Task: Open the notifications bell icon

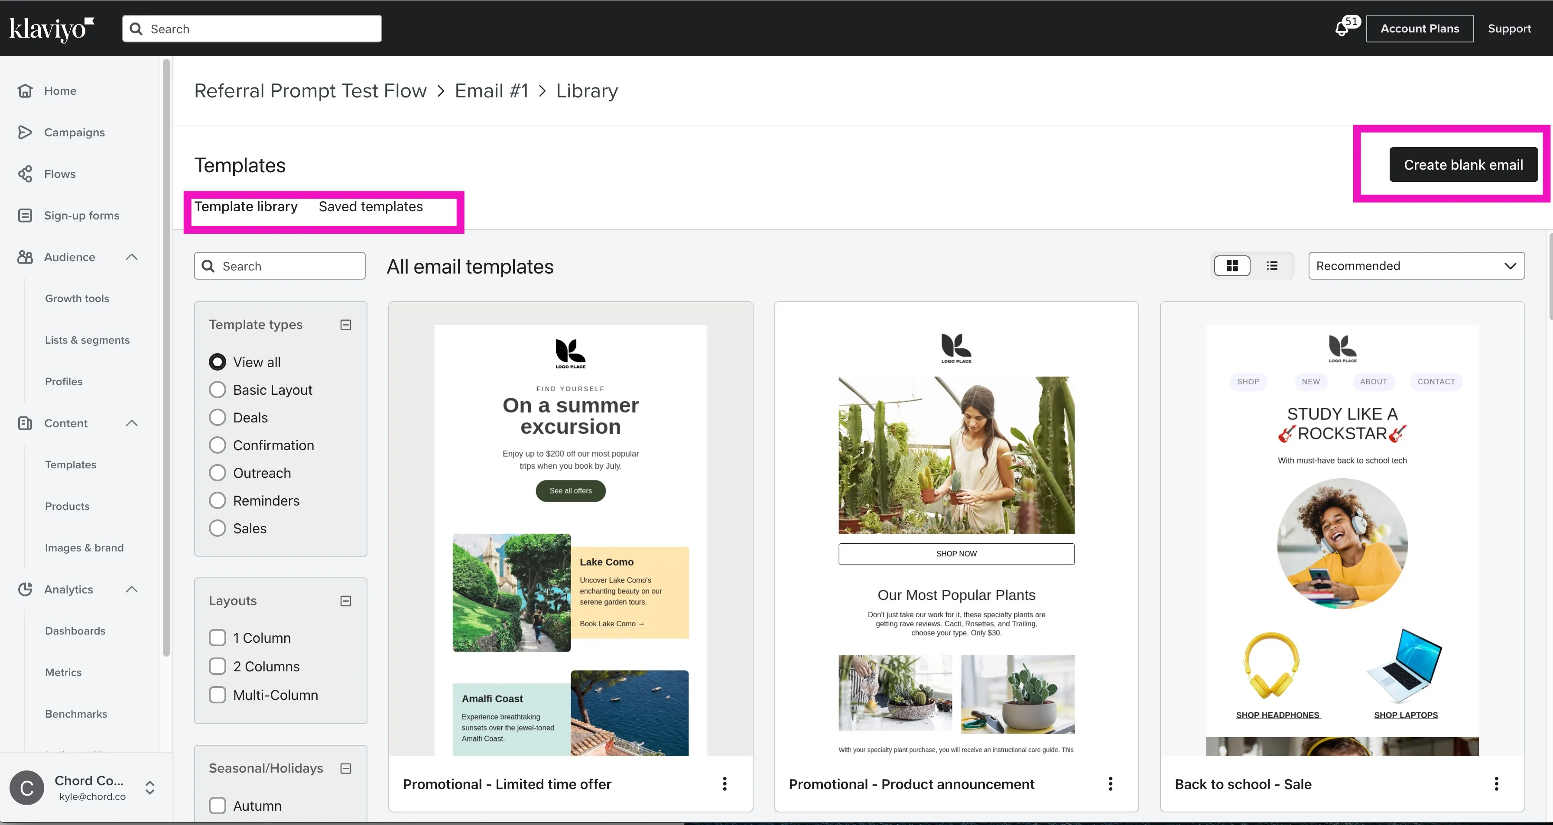Action: pyautogui.click(x=1342, y=28)
